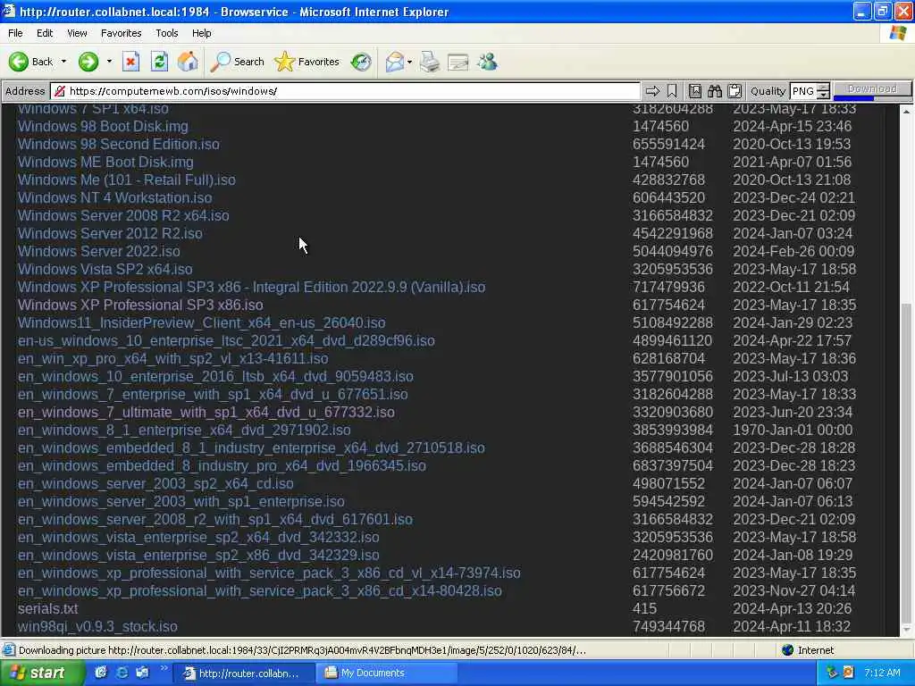915x686 pixels.
Task: Click the page icon in the address bar
Action: click(59, 91)
